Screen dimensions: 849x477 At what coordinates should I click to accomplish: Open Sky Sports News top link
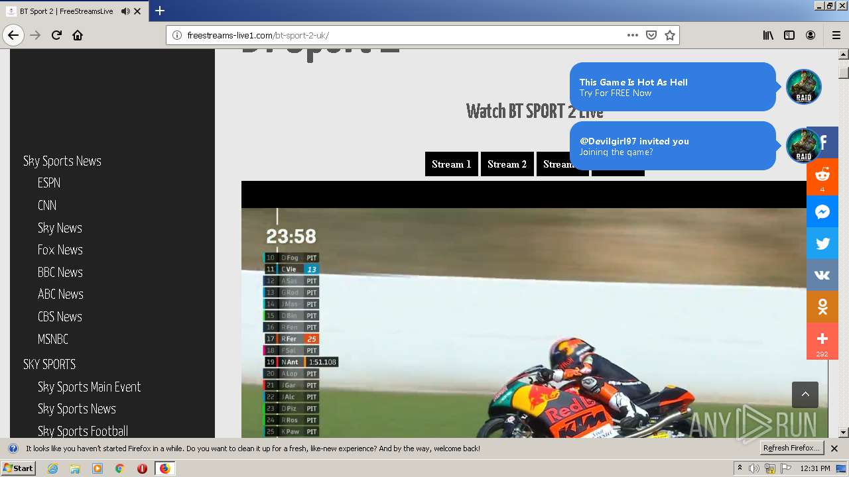[62, 161]
